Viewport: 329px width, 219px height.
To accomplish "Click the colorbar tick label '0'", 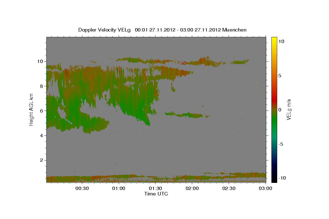I will coord(280,110).
